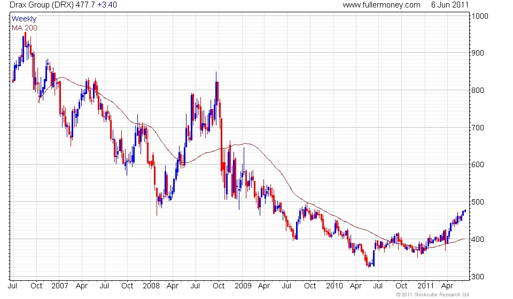Click the MA 200 legend label
Image resolution: width=513 pixels, height=299 pixels.
click(25, 28)
